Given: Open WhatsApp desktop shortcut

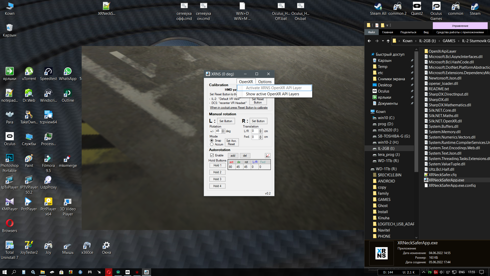Looking at the screenshot, I should [x=68, y=74].
